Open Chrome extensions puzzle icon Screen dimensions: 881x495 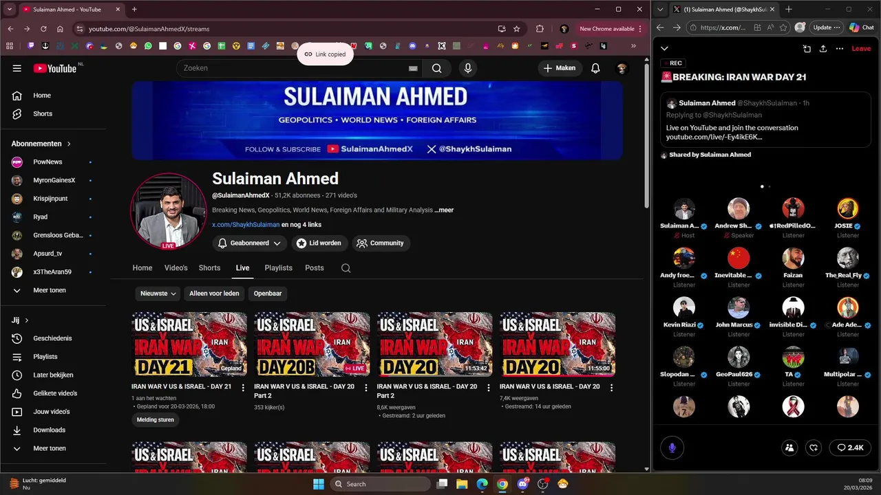[x=540, y=29]
